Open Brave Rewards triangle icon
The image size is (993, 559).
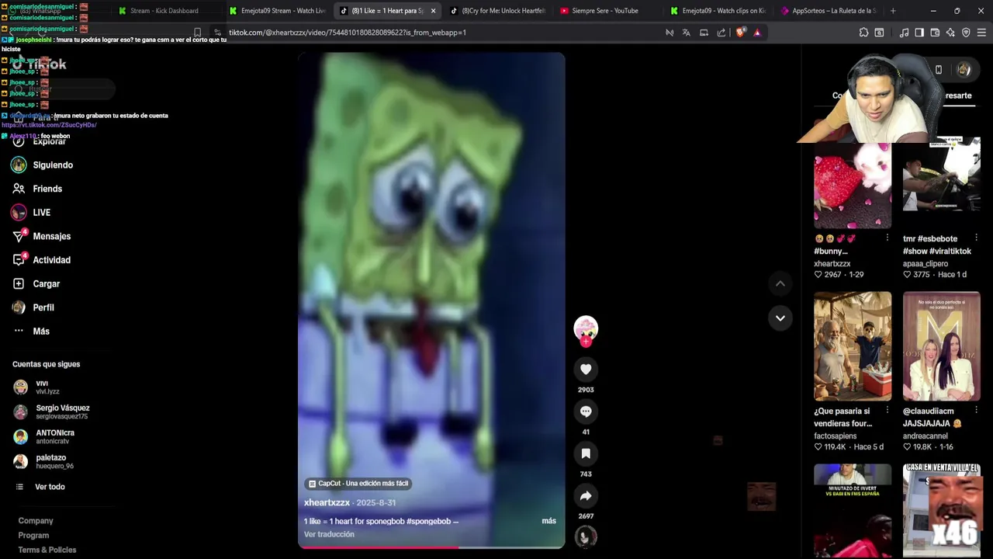(x=757, y=33)
